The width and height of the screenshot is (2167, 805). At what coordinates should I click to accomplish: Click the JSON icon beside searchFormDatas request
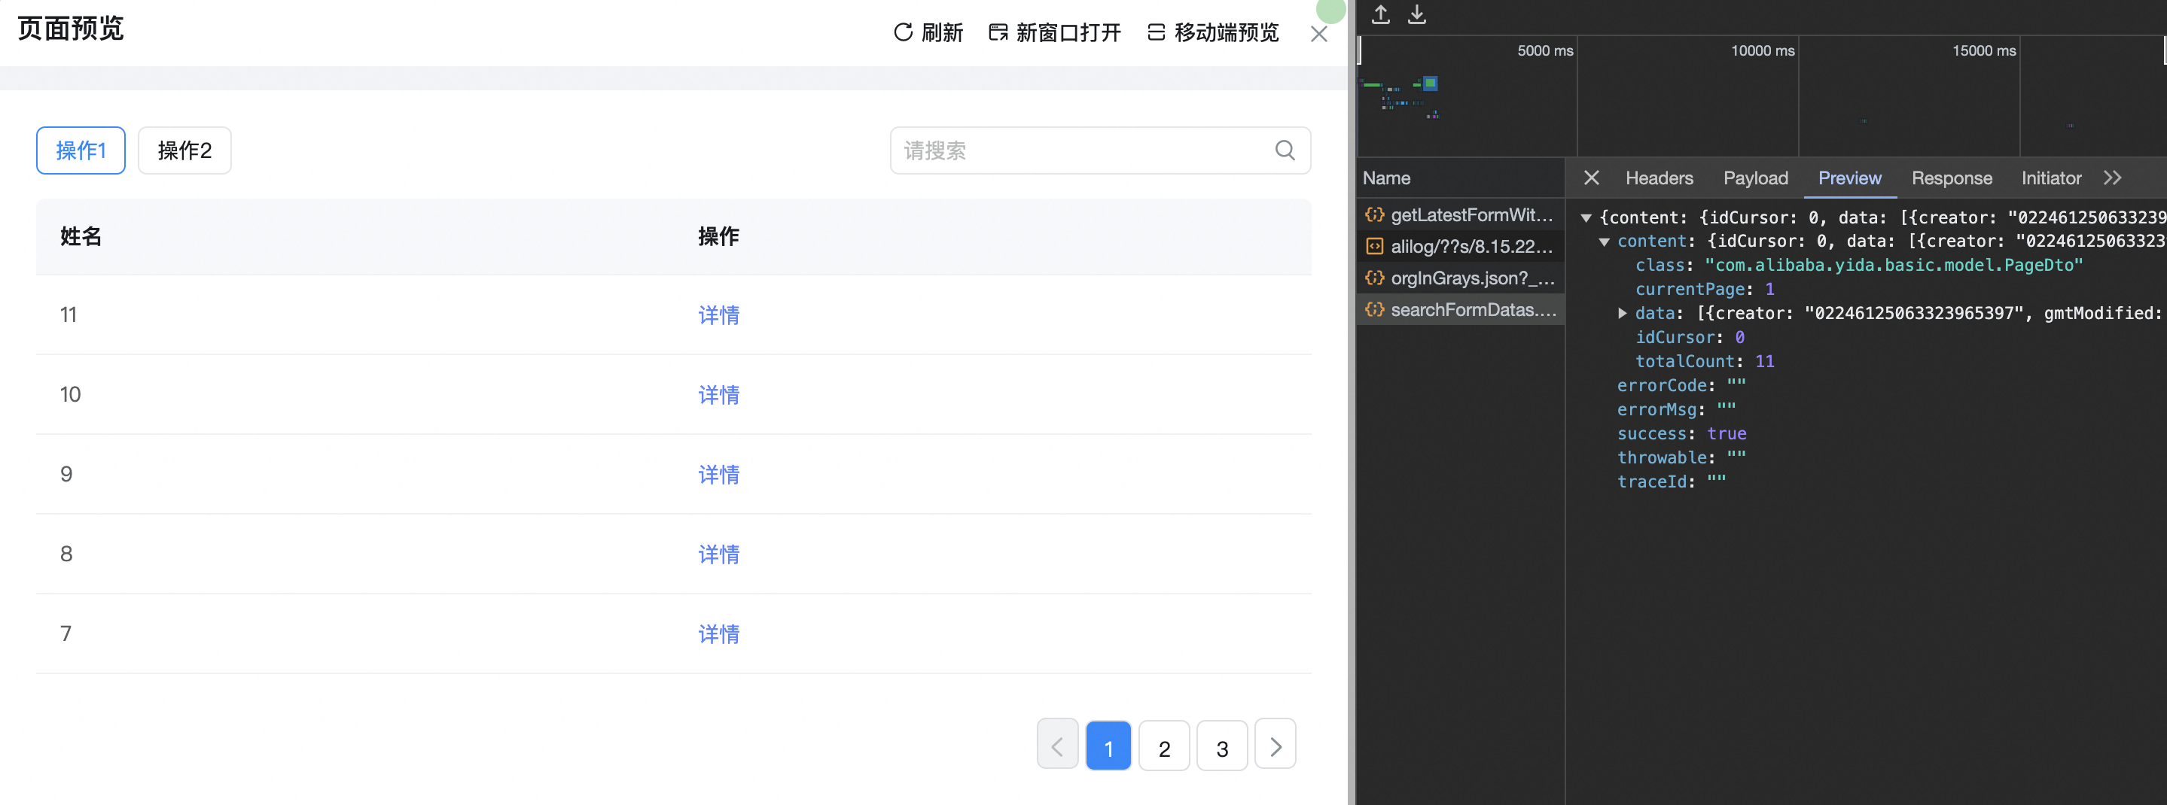tap(1375, 310)
